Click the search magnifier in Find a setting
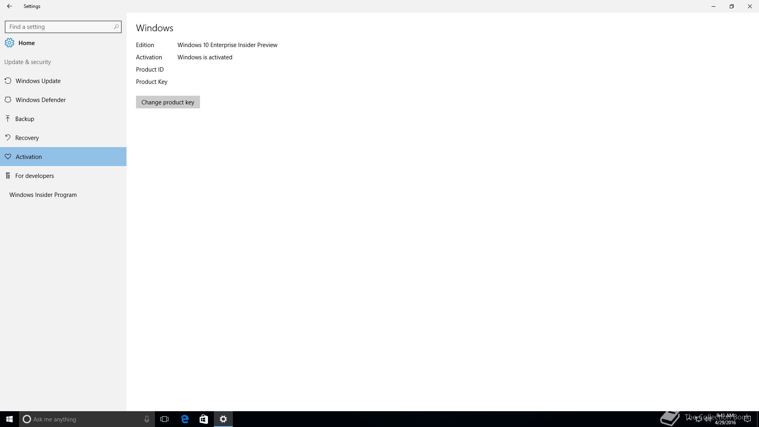The width and height of the screenshot is (759, 427). [116, 27]
